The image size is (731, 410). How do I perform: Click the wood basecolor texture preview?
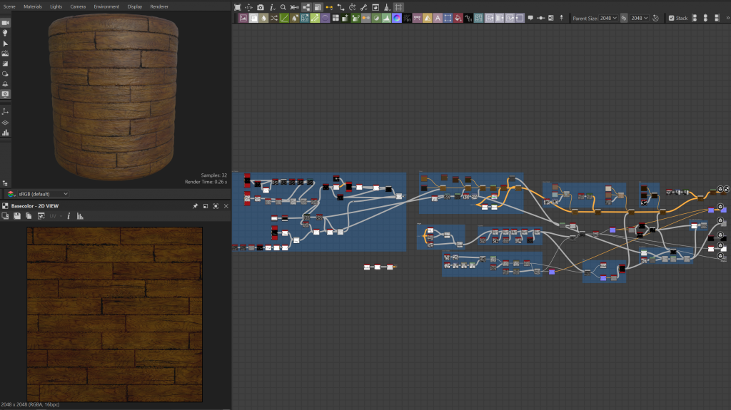pyautogui.click(x=114, y=314)
